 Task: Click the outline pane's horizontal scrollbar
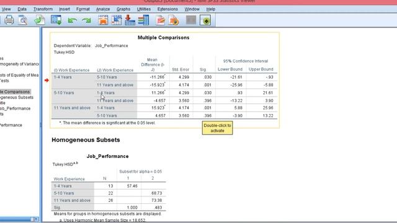[17, 219]
